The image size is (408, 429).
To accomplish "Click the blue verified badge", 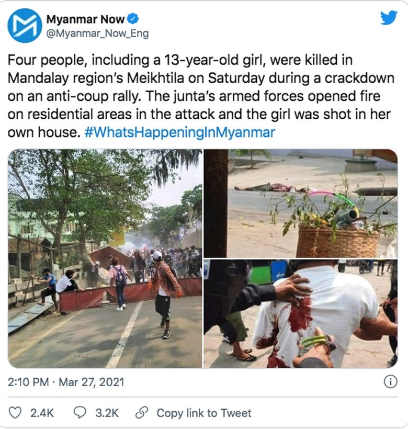I will click(x=133, y=20).
